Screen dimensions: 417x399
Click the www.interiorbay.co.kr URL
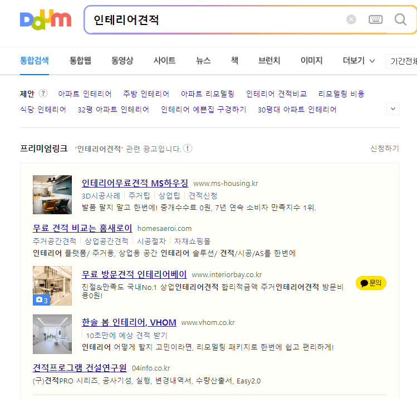pos(227,274)
